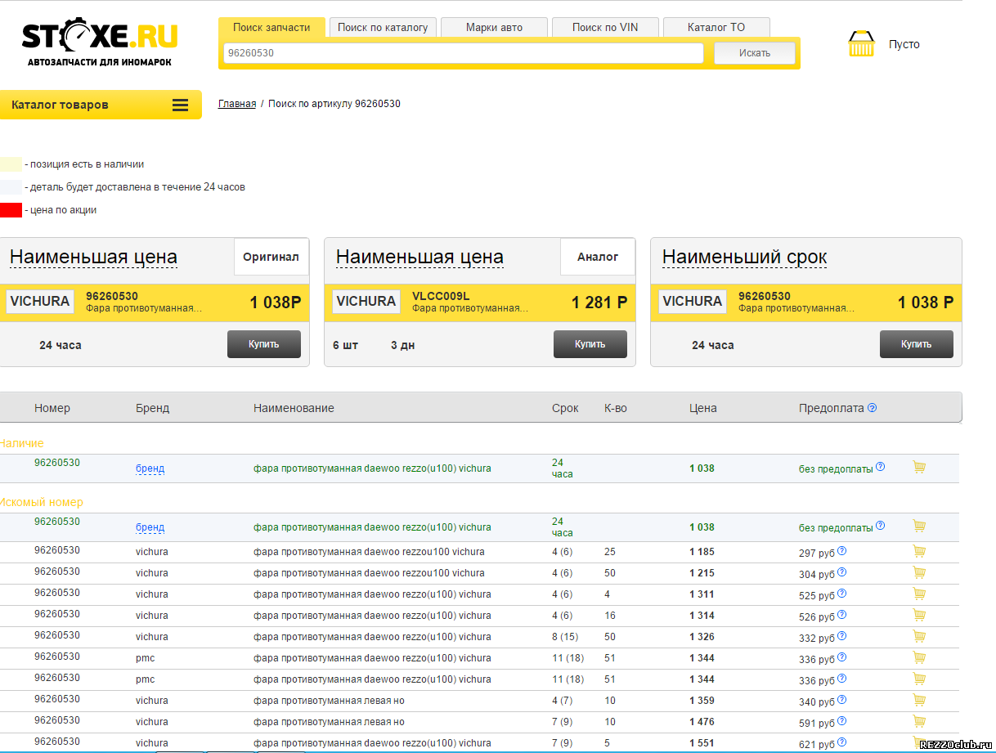Add the 1 215 price item to cart
Image resolution: width=996 pixels, height=753 pixels.
pos(919,572)
